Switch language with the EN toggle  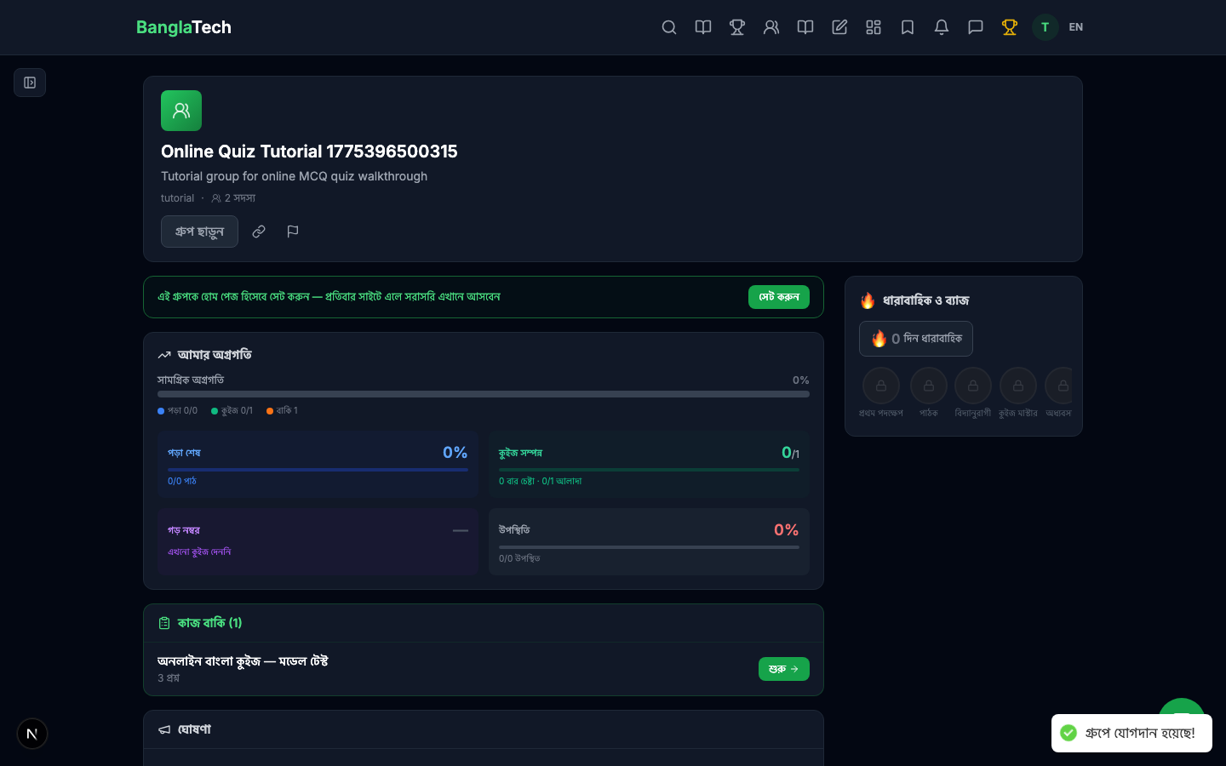[1076, 27]
